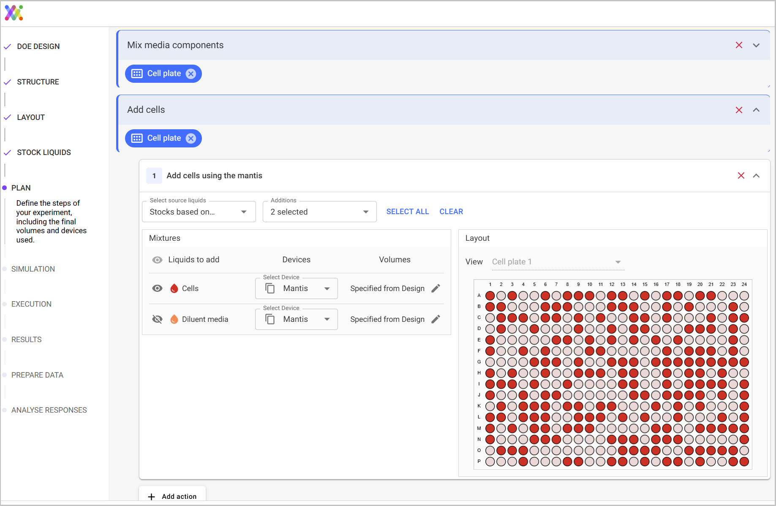Delete the Add cells step
776x506 pixels.
pos(739,110)
